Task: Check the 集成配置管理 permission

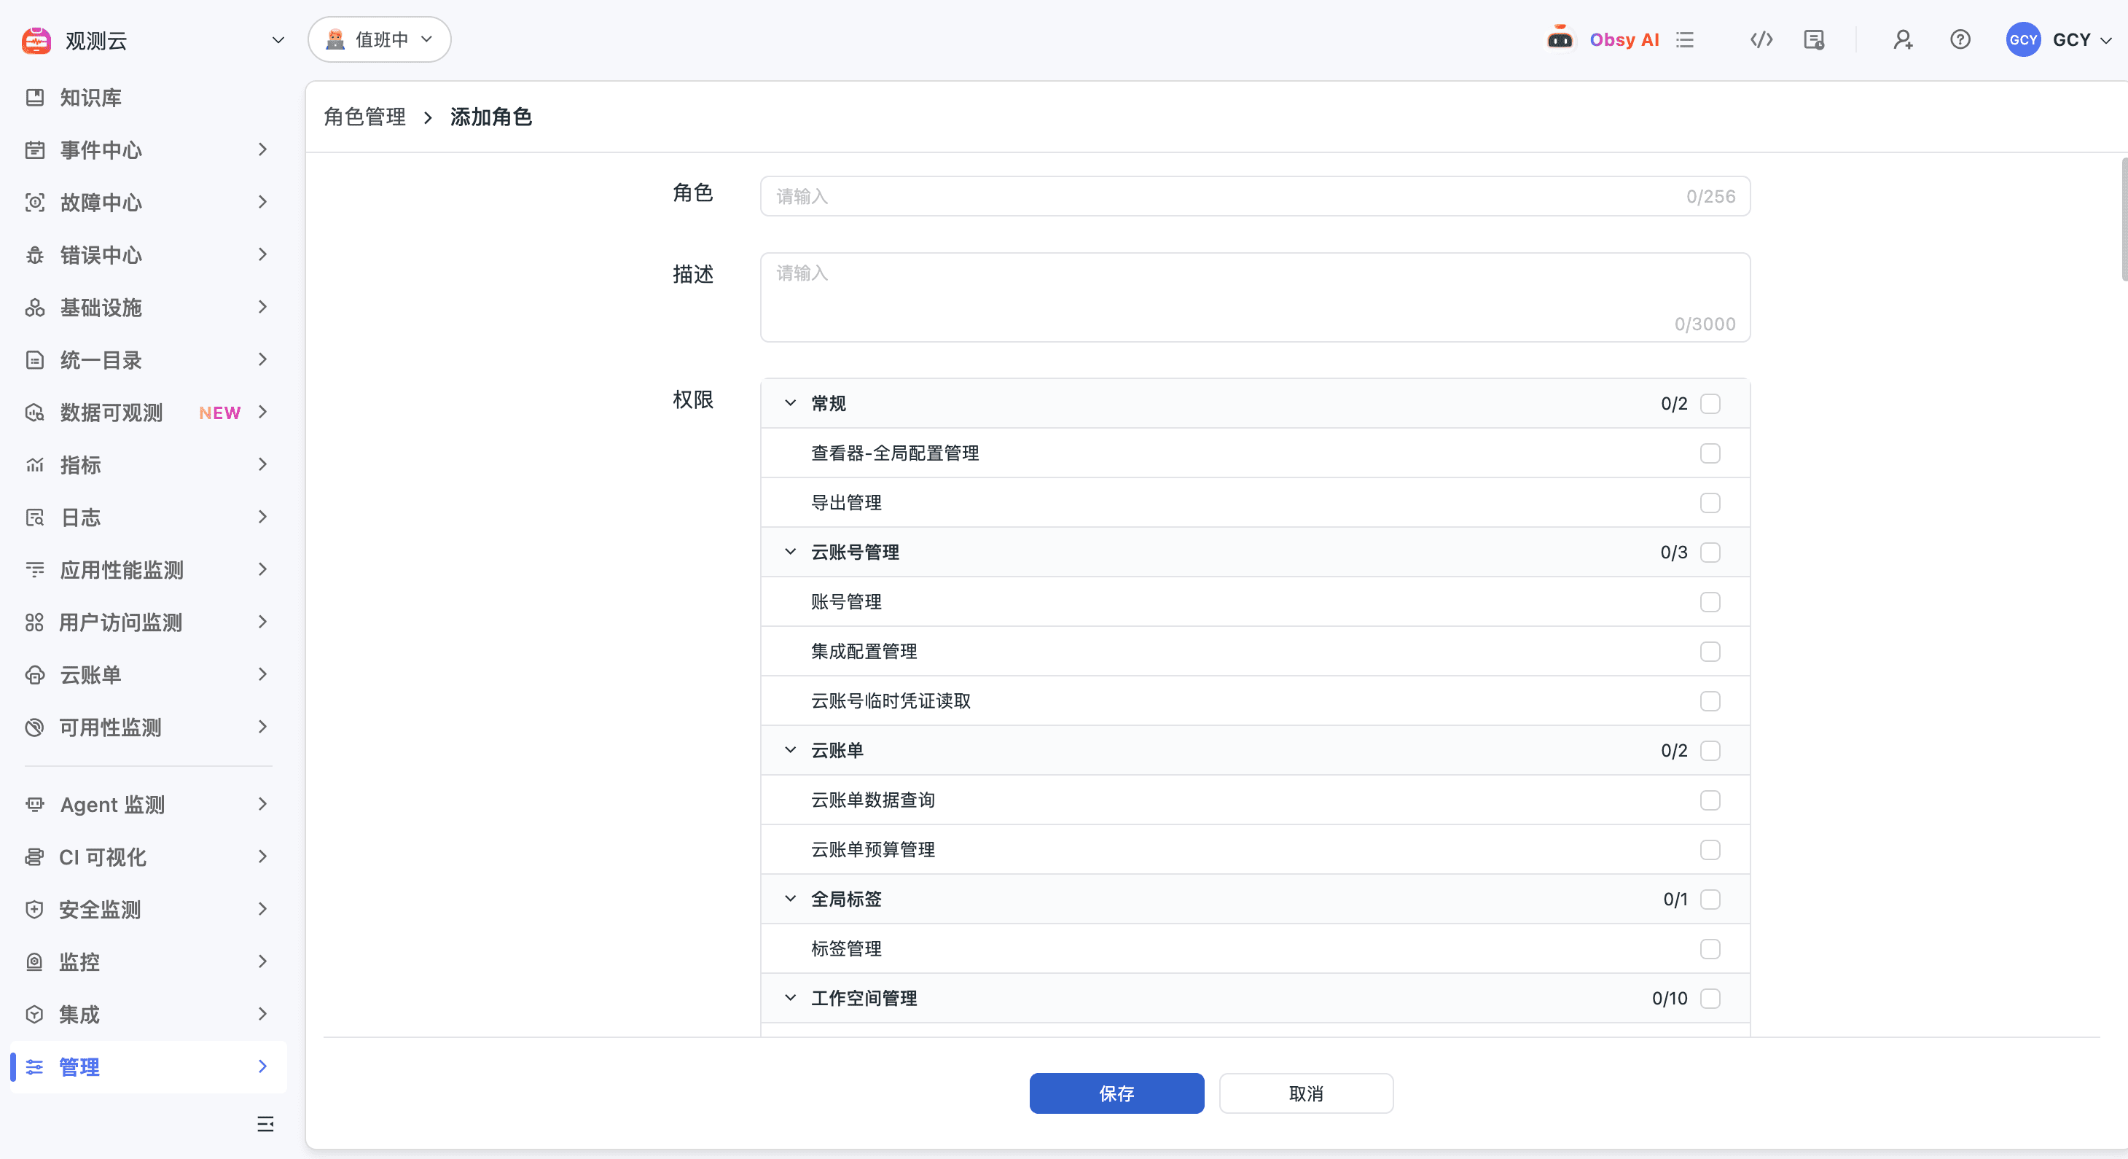Action: point(1710,651)
